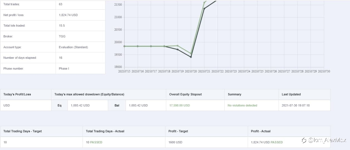This screenshot has height=150, width=350.
Task: Click the "Net profit / loss:" label
Action: (x=14, y=15)
